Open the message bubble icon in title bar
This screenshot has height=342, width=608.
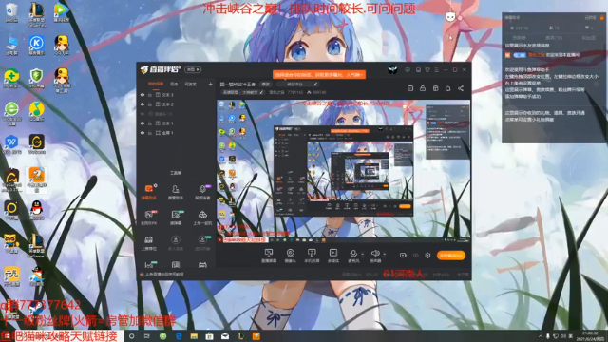click(x=408, y=69)
